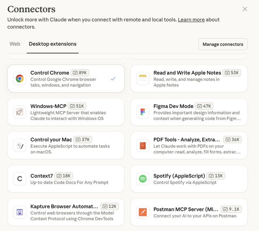The height and width of the screenshot is (231, 259).
Task: Click the Google Chrome connector icon
Action: [19, 78]
